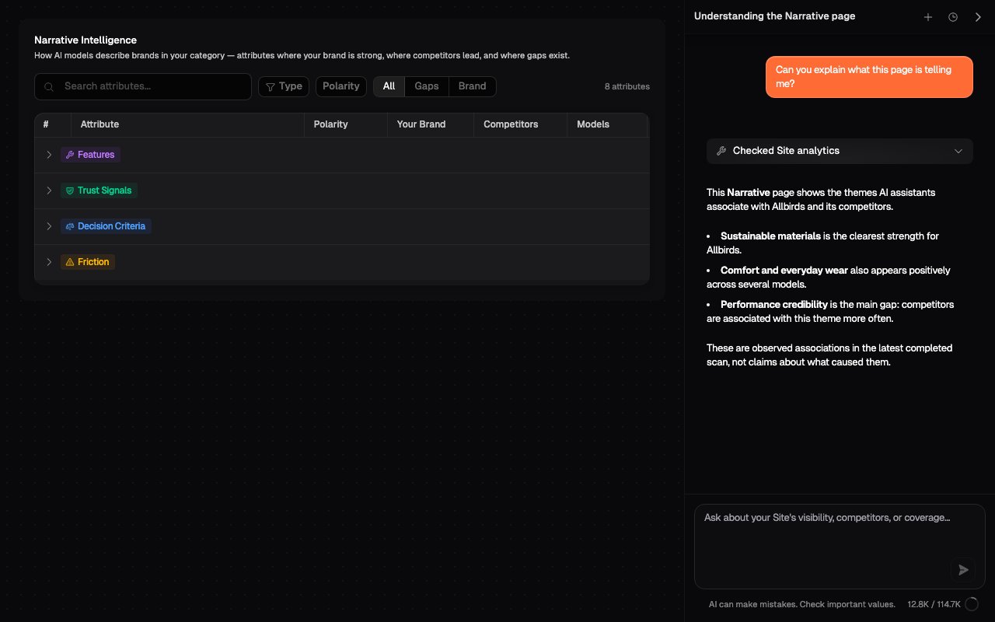The image size is (995, 622).
Task: Focus the chat message input box
Action: click(840, 547)
